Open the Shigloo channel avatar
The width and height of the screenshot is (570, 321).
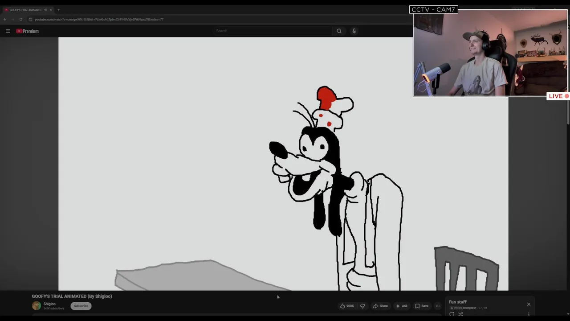(x=37, y=305)
